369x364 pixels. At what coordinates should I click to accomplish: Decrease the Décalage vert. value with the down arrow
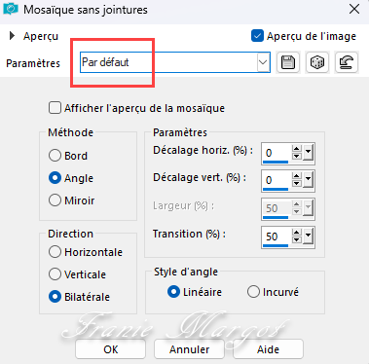[x=297, y=184]
